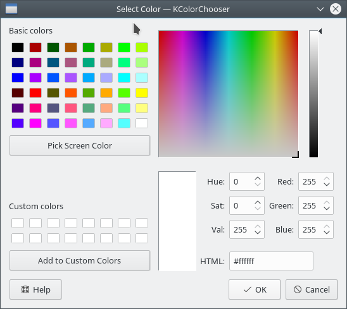This screenshot has width=347, height=309.
Task: Click the window menu icon in title bar
Action: [11, 9]
